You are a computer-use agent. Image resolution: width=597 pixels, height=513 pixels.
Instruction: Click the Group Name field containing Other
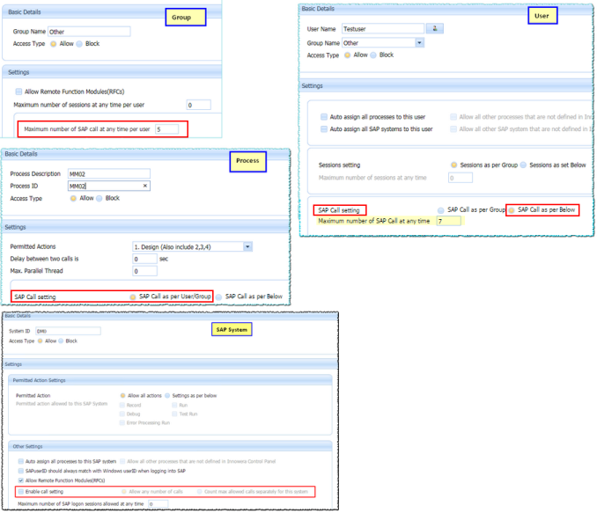[x=89, y=32]
